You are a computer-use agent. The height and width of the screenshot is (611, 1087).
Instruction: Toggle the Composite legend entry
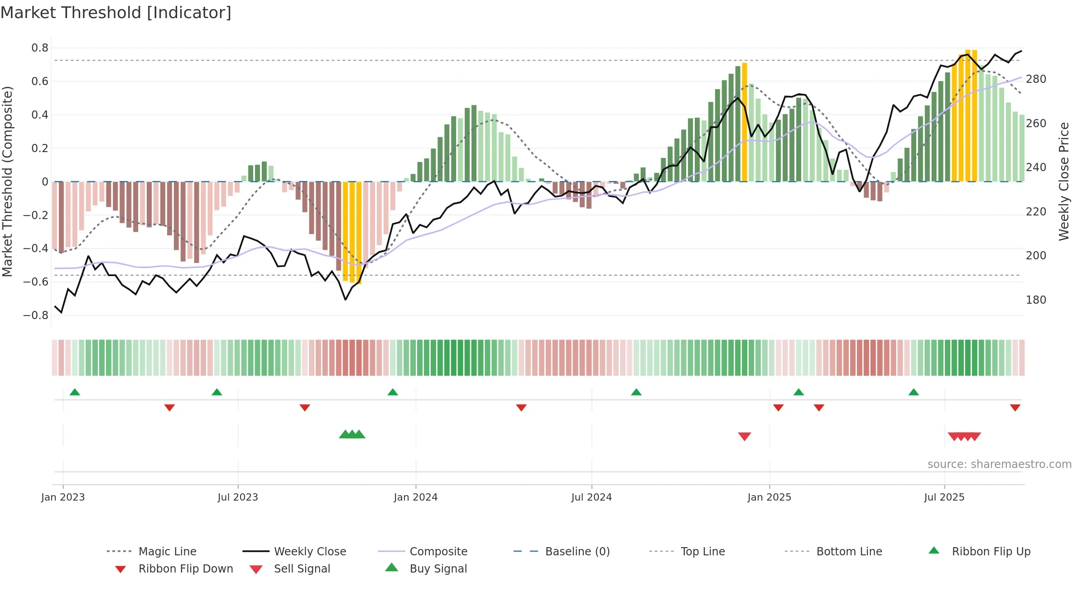coord(423,551)
